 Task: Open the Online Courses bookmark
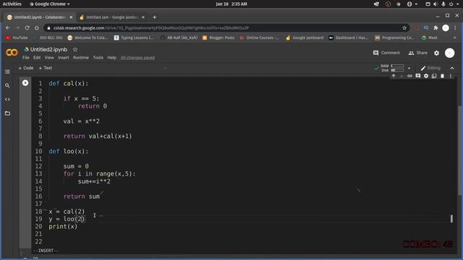click(x=259, y=38)
